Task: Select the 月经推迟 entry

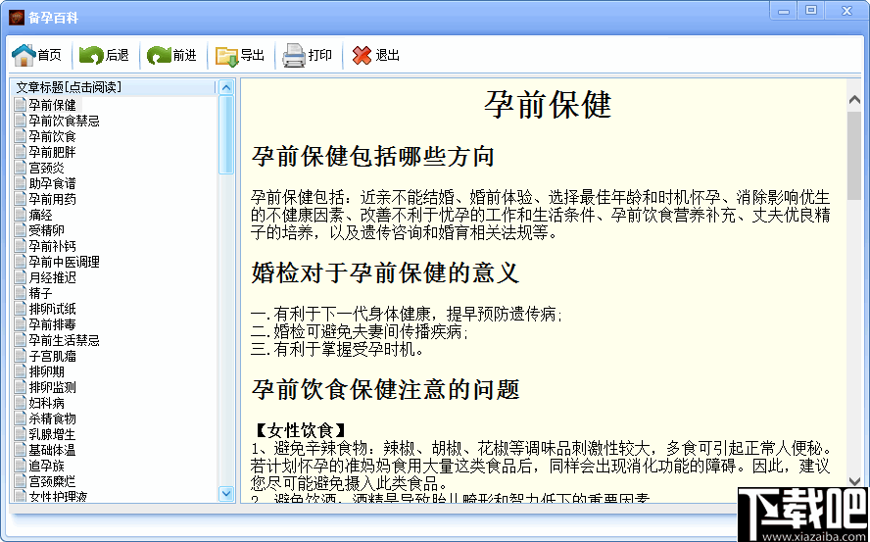Action: [52, 277]
